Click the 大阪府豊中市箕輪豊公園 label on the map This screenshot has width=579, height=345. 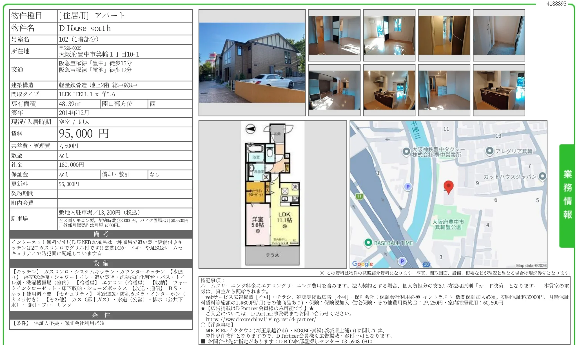pyautogui.click(x=448, y=224)
